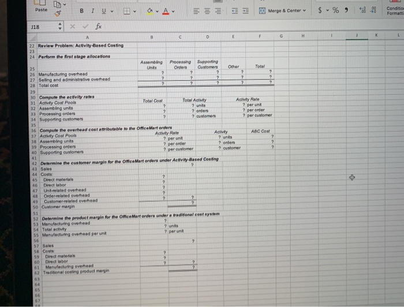Click 'Customer-related overhead' cell

(70, 201)
